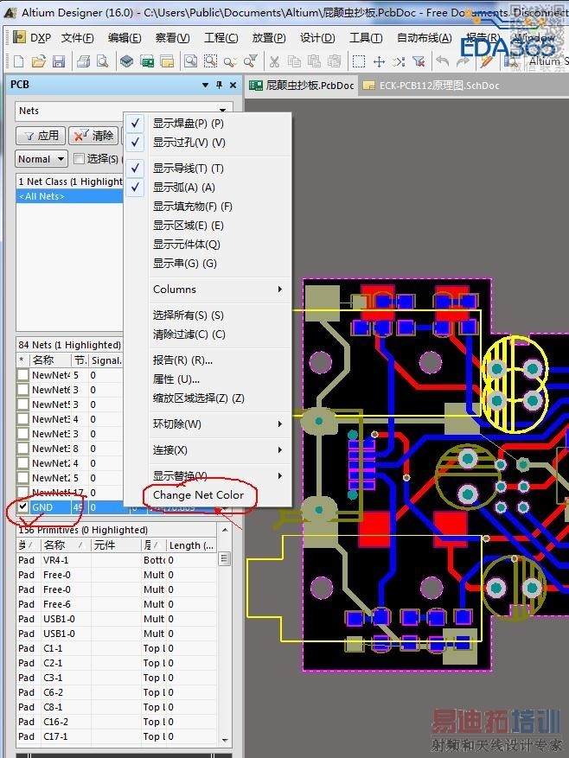Click the Rubber Stamp paste icon

click(x=334, y=61)
